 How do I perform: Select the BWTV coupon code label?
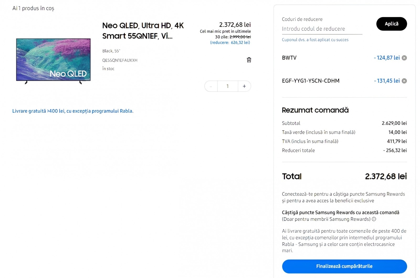tap(289, 58)
